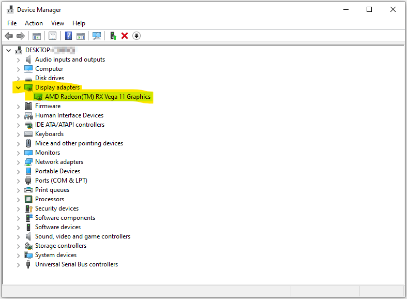
Task: Click the Print queues printer icon
Action: (28, 190)
